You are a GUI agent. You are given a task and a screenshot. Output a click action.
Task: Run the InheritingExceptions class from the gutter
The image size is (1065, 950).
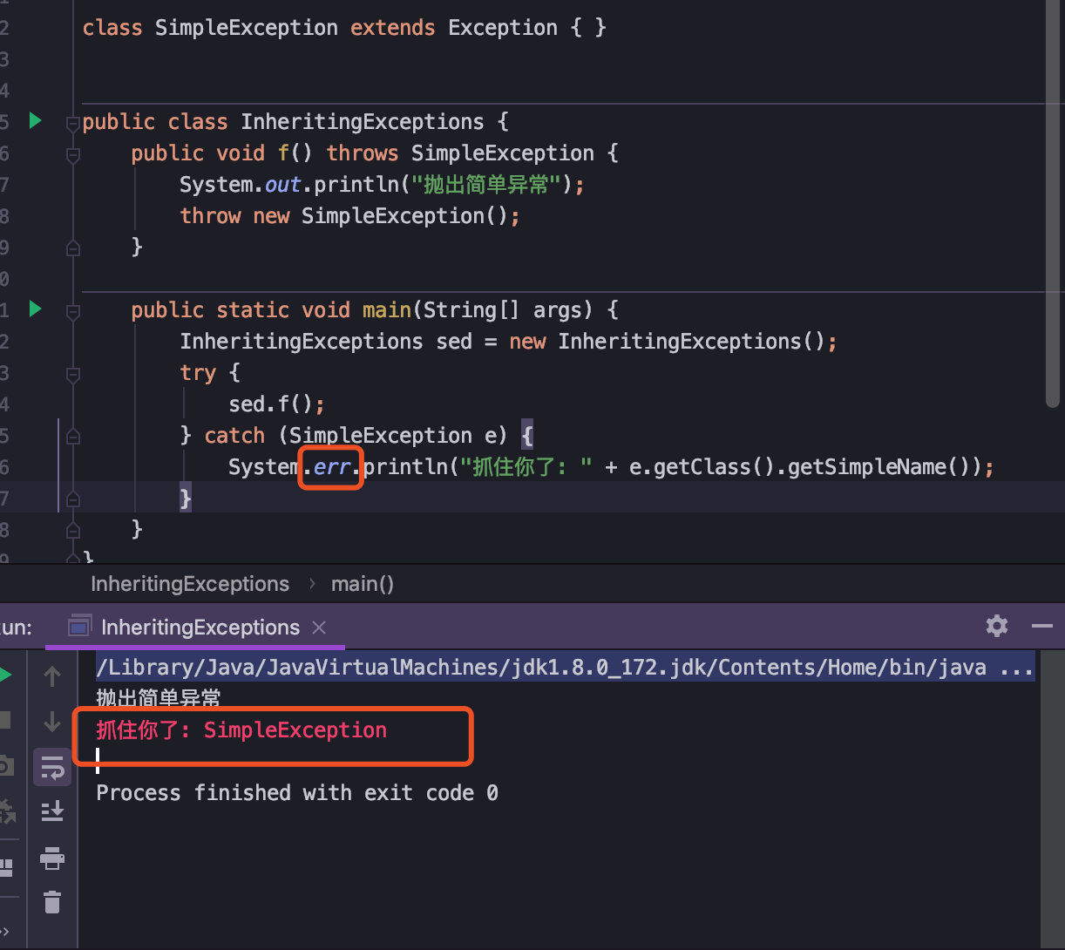click(36, 120)
